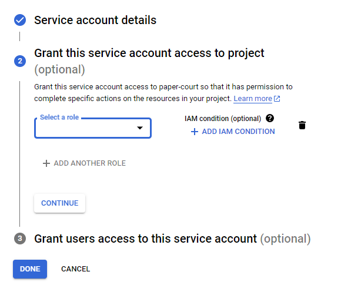Click the step 2 number badge
Image resolution: width=341 pixels, height=302 pixels.
(20, 61)
